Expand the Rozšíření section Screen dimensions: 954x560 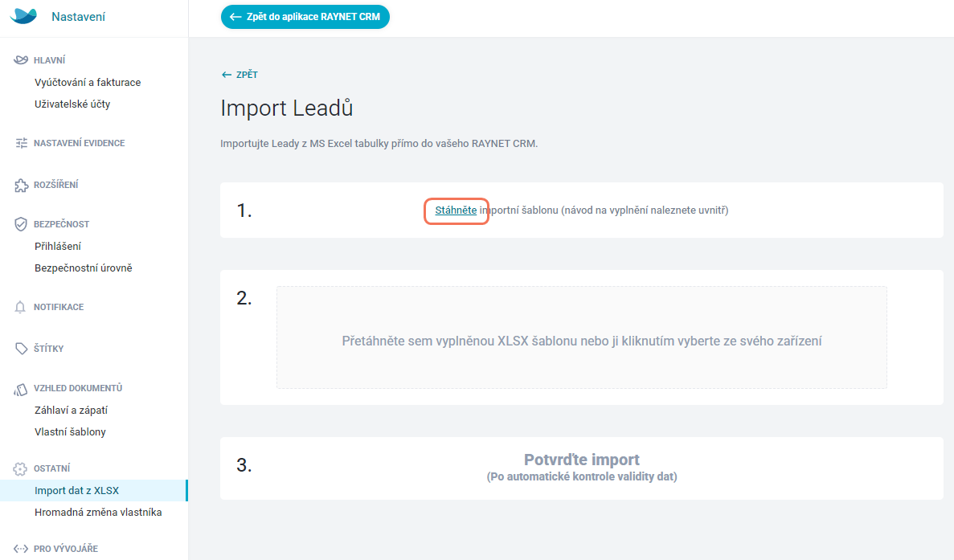pos(56,185)
